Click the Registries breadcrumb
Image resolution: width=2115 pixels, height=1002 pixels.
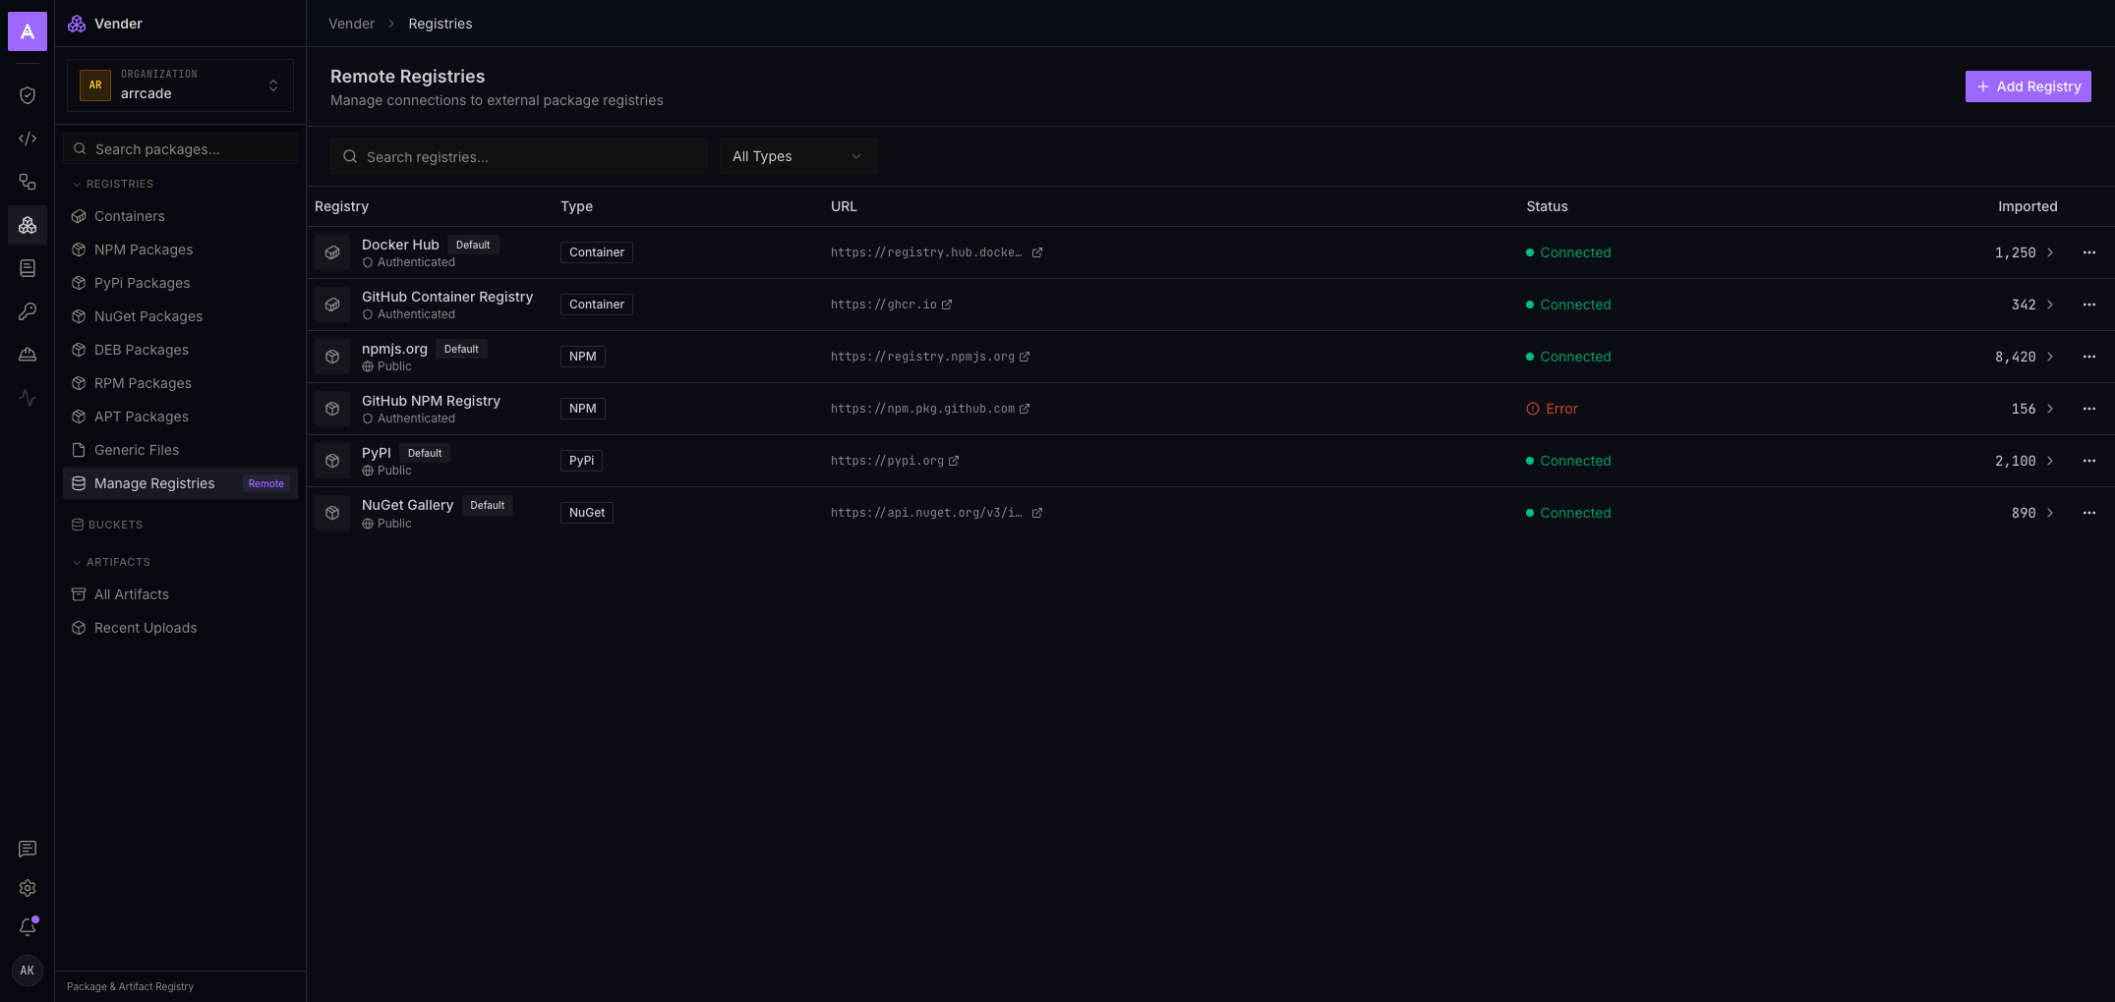point(441,24)
